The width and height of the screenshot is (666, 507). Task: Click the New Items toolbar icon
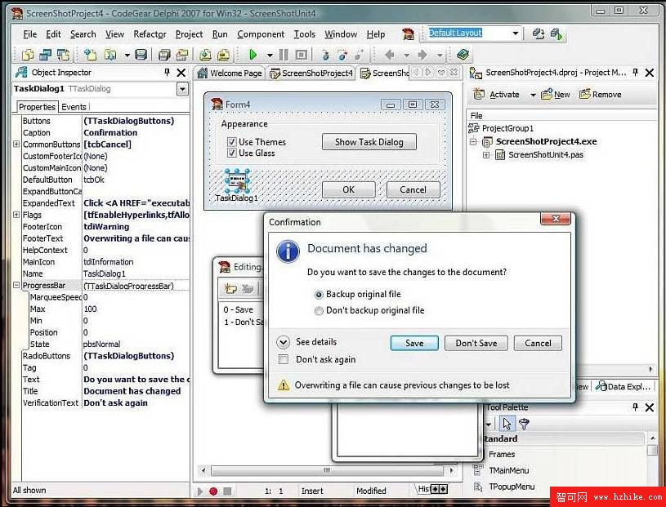(90, 55)
